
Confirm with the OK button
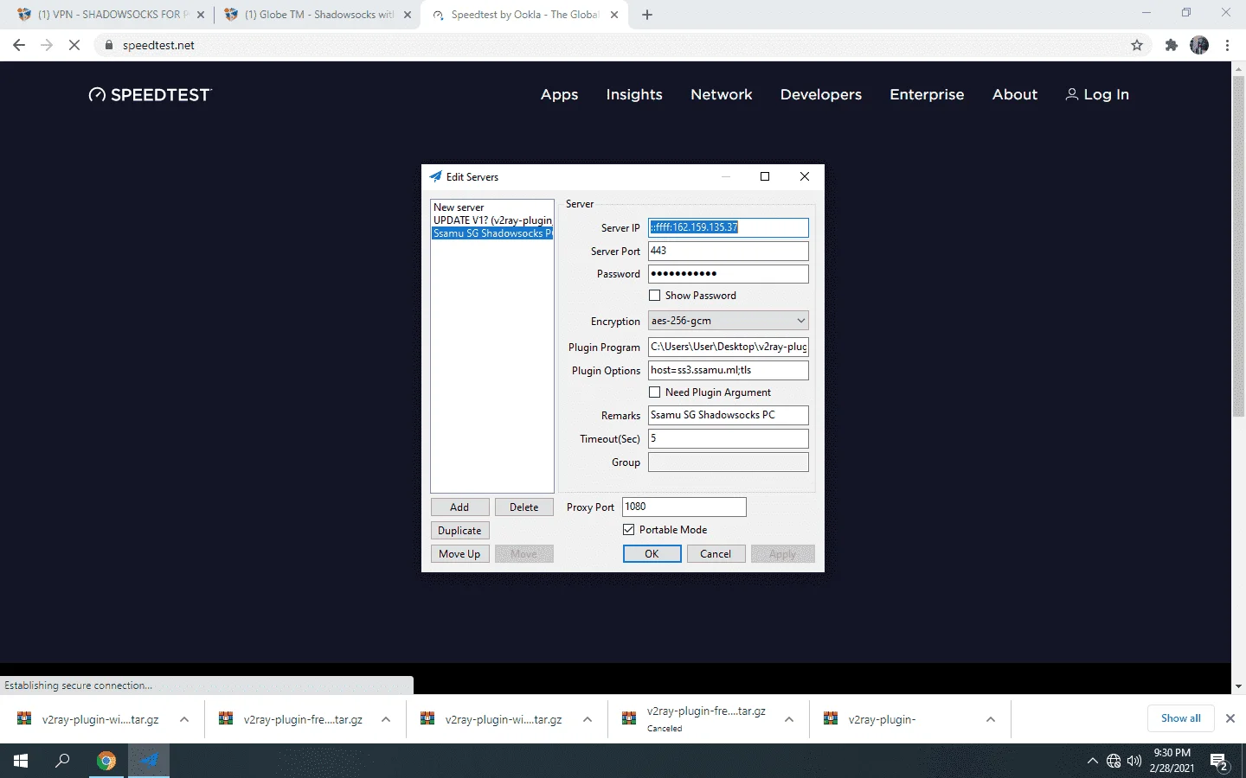click(652, 554)
